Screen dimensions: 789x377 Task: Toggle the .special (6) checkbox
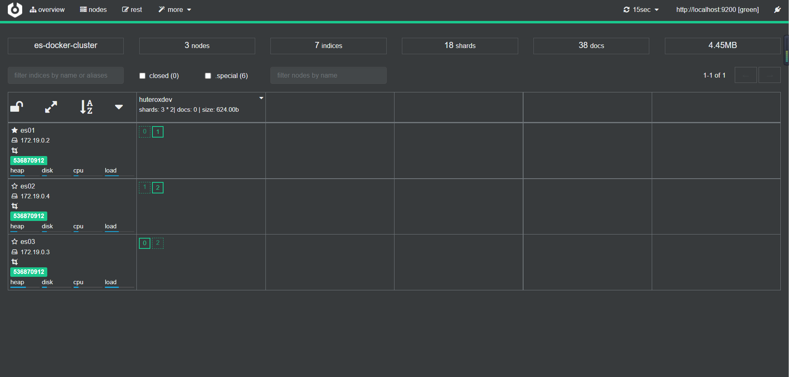(x=208, y=76)
